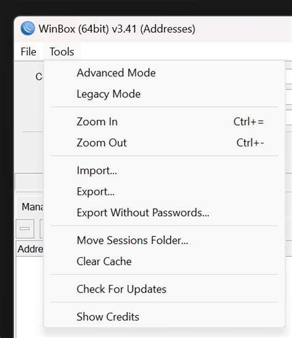Screen dimensions: 292x338
Task: Close the open Tools menu
Action: (x=62, y=52)
